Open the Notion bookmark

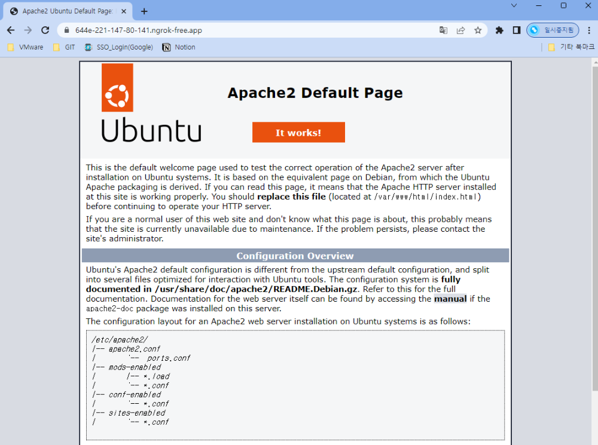pos(179,47)
